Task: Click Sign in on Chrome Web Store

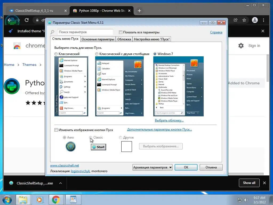Action: [254, 46]
